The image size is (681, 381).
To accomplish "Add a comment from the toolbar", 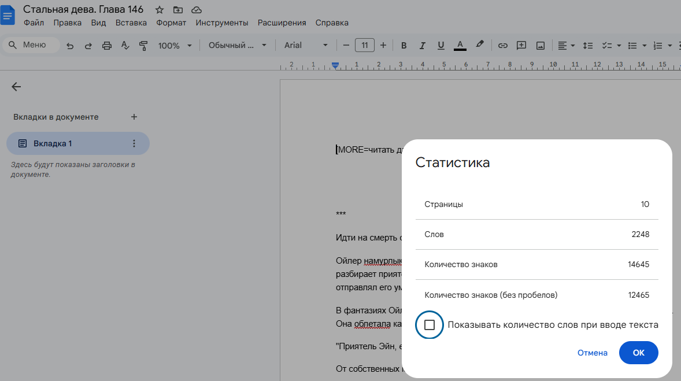I will (x=521, y=46).
